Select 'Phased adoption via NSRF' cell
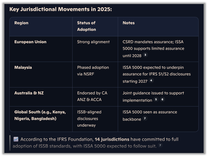Screen dimensions: 208x157 pos(93,71)
